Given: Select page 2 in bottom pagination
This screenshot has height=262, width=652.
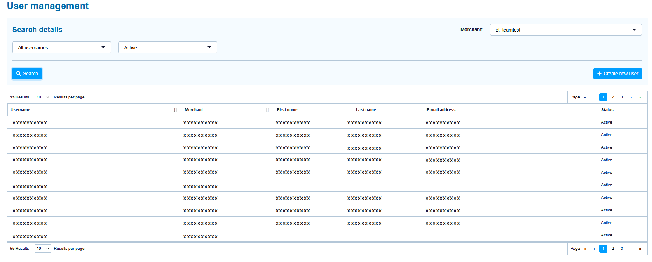Looking at the screenshot, I should [x=613, y=249].
